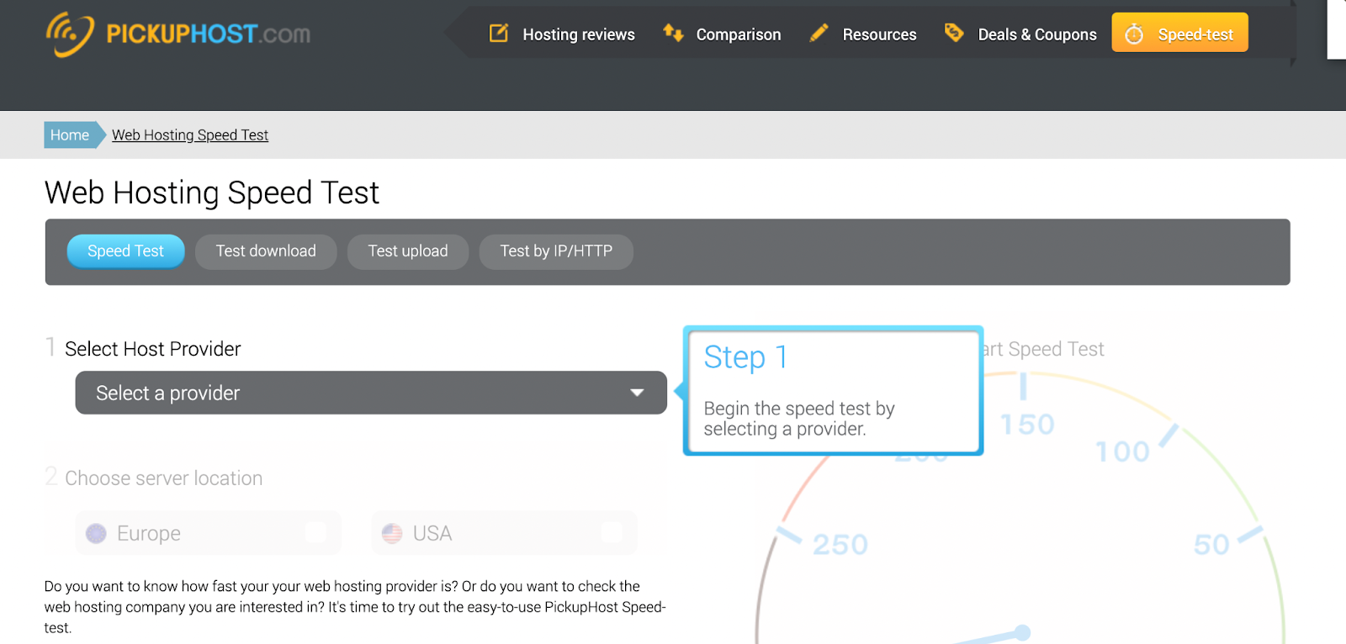Screen dimensions: 1346x644
Task: Check the Europe server location box
Action: pyautogui.click(x=315, y=532)
